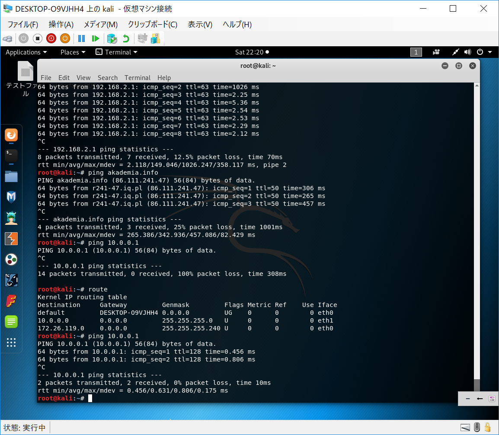Toggle the screen recorder icon in top bar

click(x=436, y=52)
